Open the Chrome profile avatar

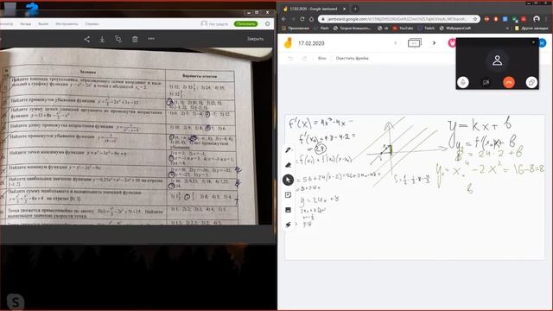pos(537,19)
